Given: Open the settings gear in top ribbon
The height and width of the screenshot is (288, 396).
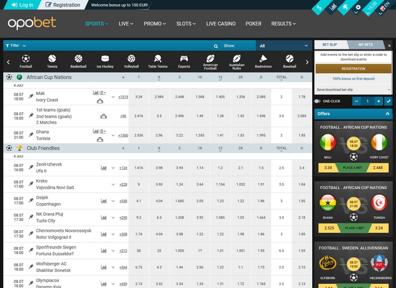Looking at the screenshot, I should [x=358, y=8].
